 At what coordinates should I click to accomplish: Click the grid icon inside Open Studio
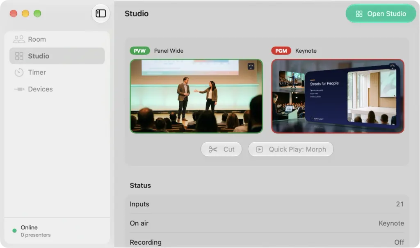[359, 13]
